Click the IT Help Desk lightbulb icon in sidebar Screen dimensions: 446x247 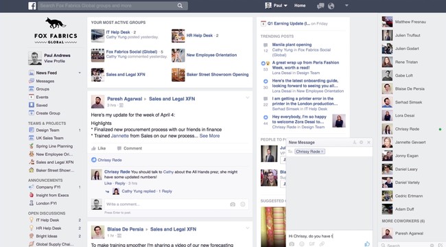pos(32,220)
